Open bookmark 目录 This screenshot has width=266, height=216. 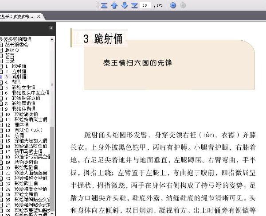click(10, 61)
